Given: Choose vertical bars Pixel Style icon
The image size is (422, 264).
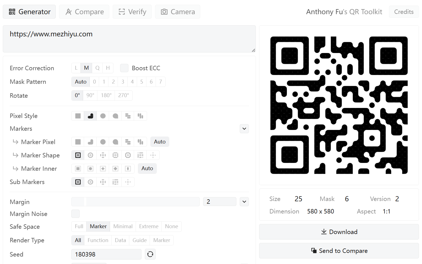Looking at the screenshot, I should pos(140,116).
